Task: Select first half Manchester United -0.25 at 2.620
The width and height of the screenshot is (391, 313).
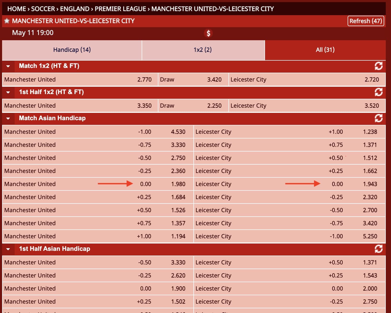Action: [98, 275]
